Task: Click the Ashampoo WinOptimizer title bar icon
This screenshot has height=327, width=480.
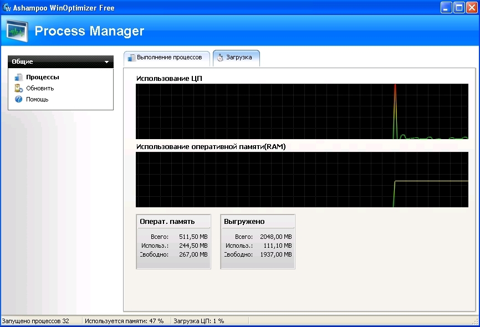Action: tap(7, 7)
